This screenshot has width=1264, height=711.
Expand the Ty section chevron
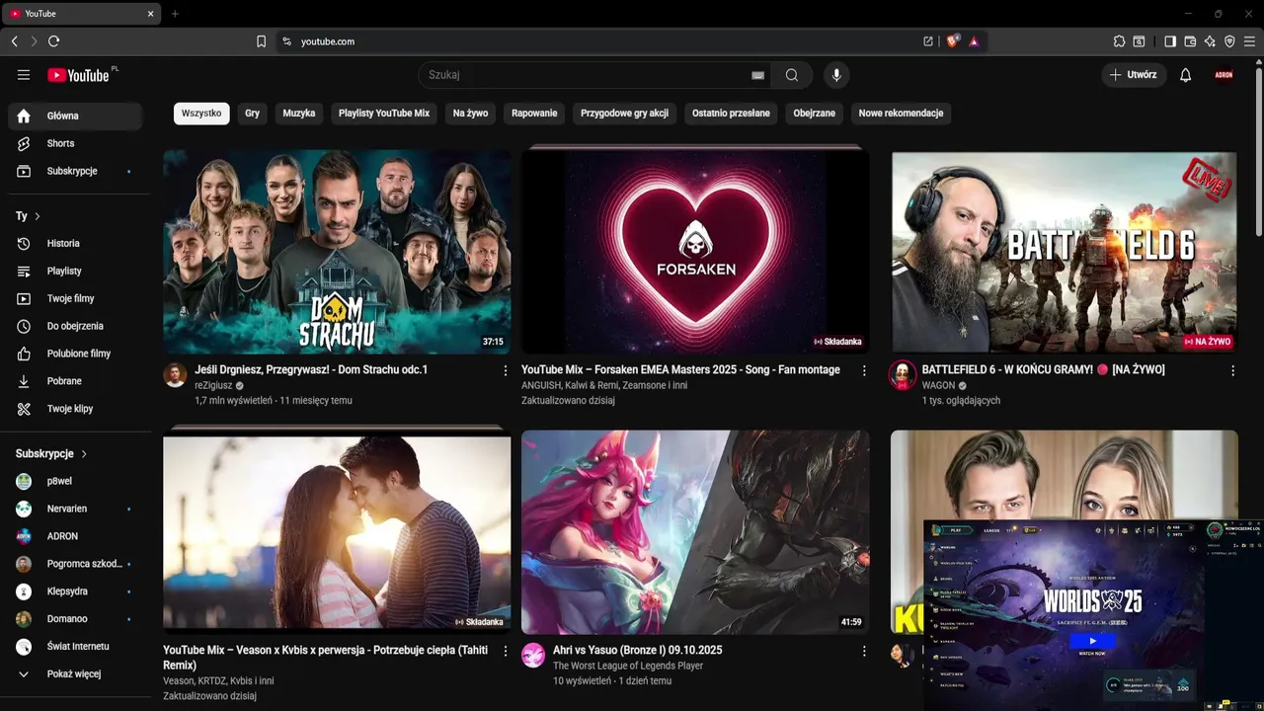coord(38,216)
